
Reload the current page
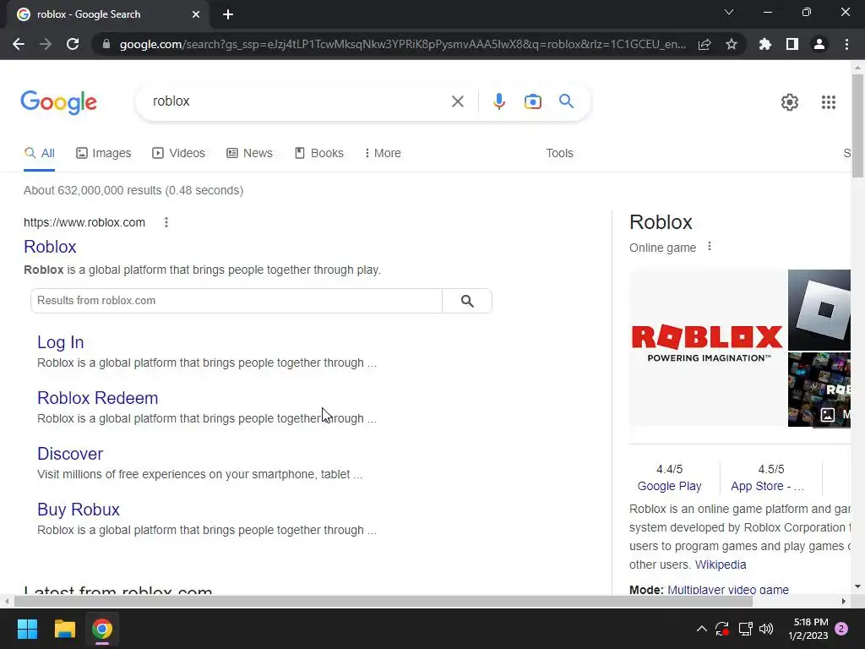coord(73,44)
